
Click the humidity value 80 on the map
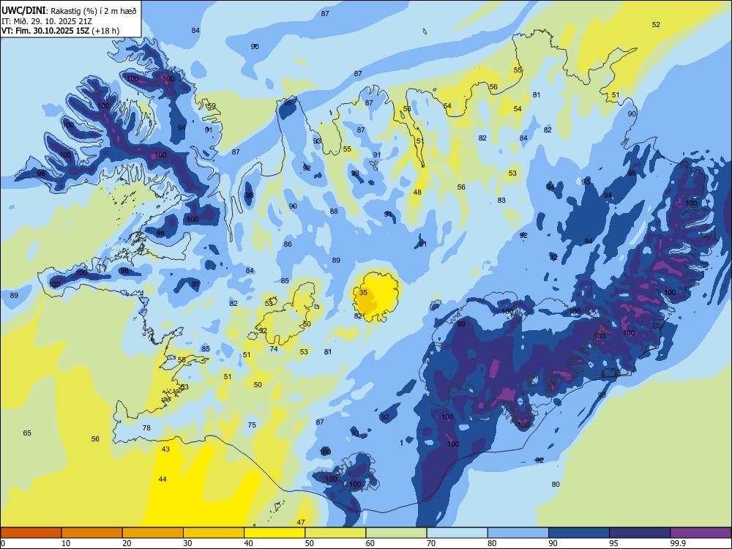556,484
